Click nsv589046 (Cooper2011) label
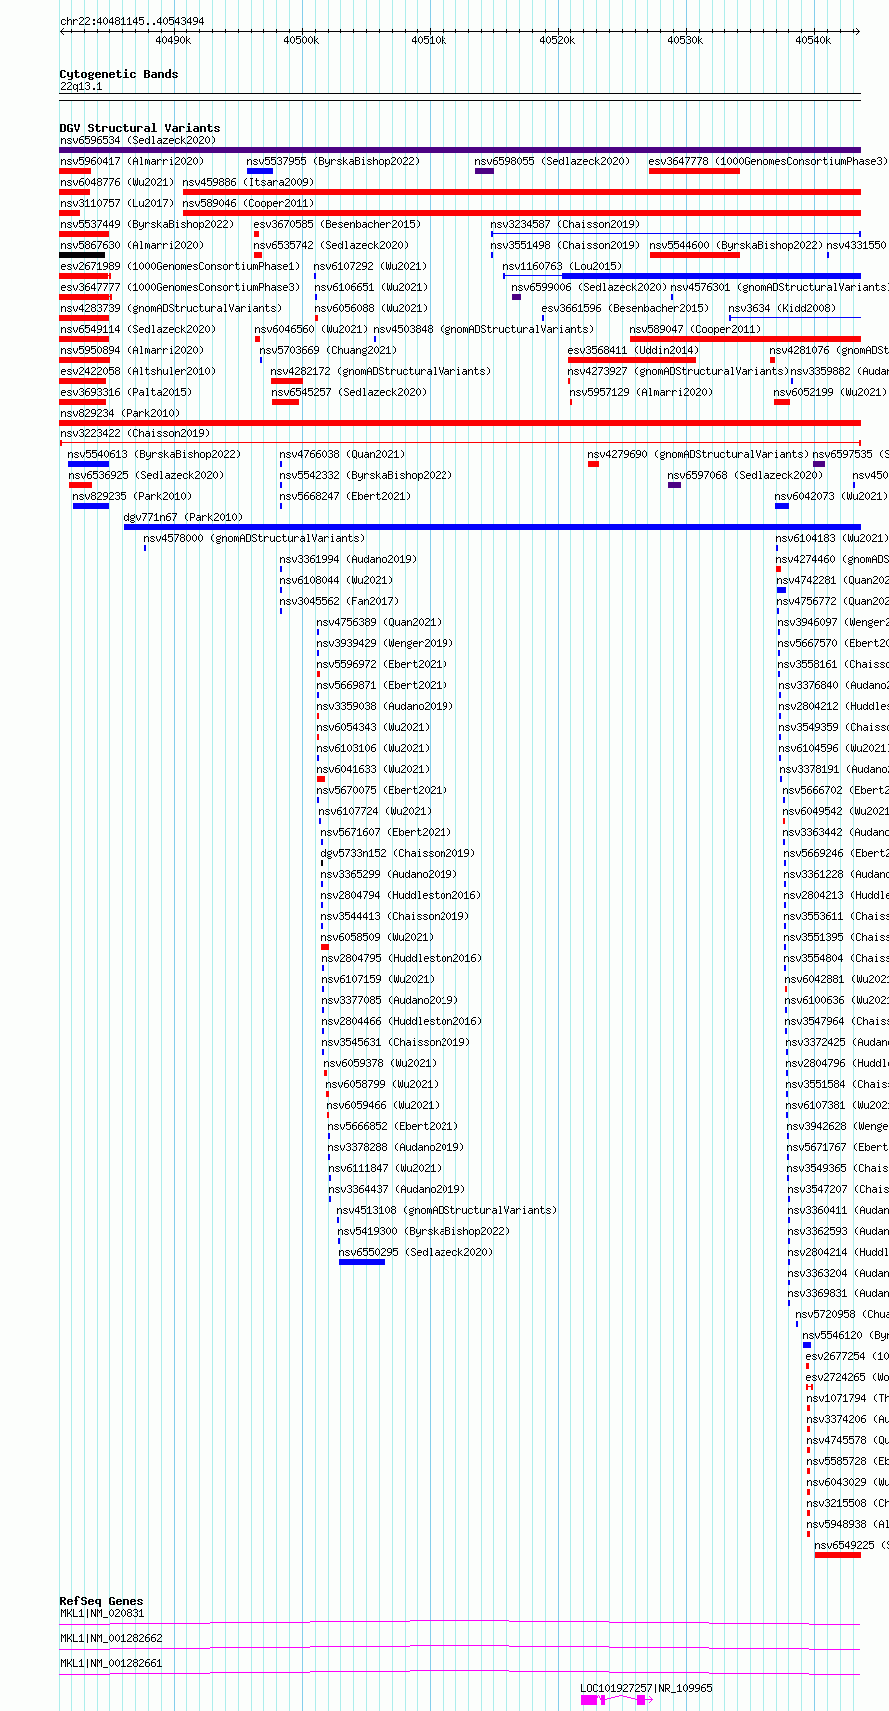This screenshot has height=1711, width=889. 248,203
